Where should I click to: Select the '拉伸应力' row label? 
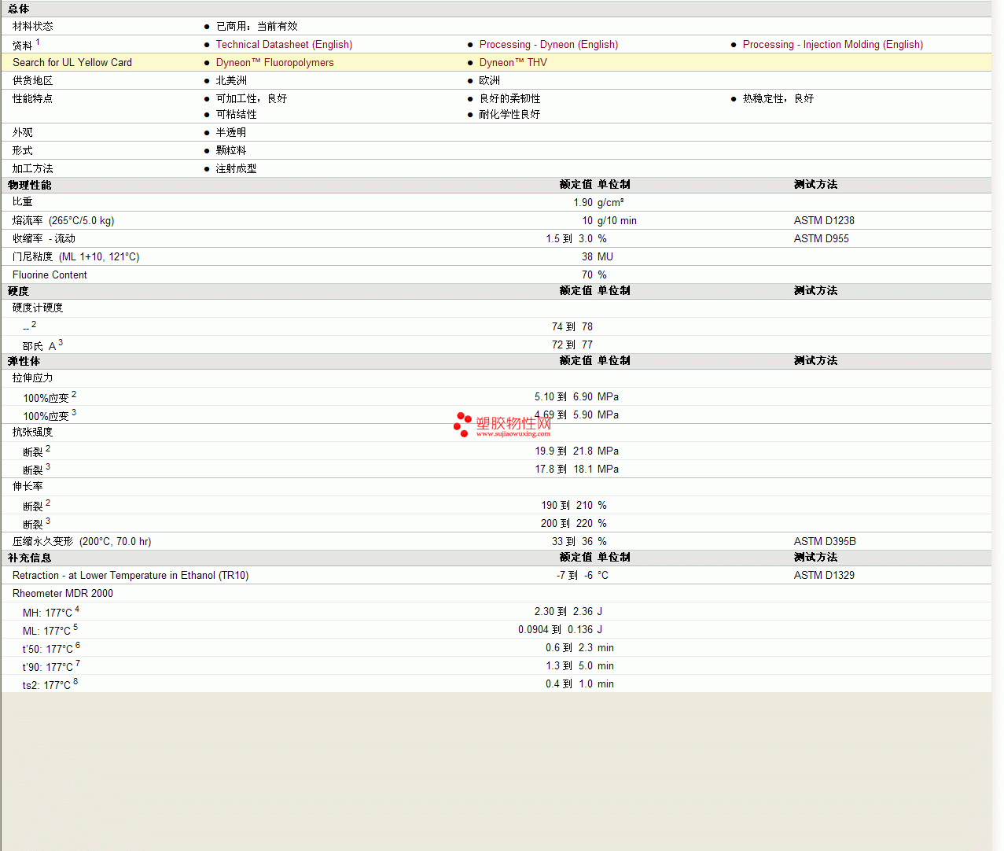tap(33, 378)
